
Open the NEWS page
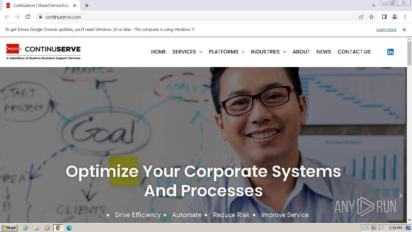324,52
